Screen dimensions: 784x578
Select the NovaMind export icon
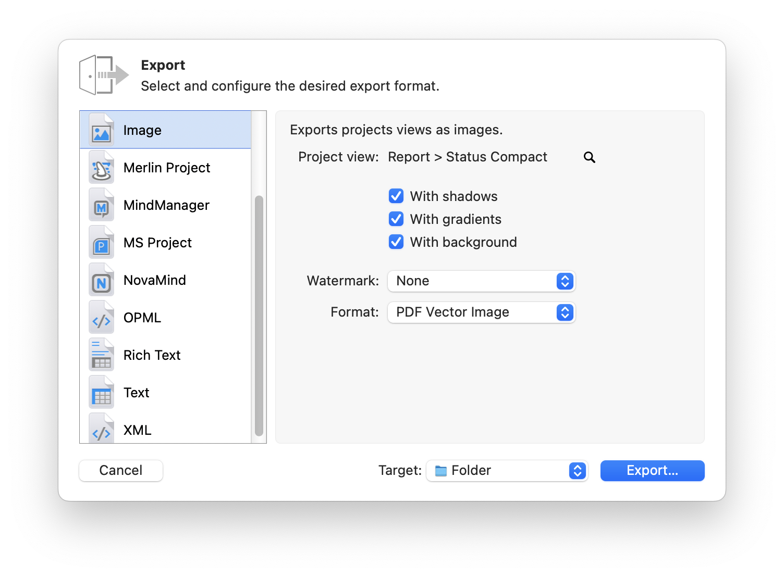tap(101, 280)
